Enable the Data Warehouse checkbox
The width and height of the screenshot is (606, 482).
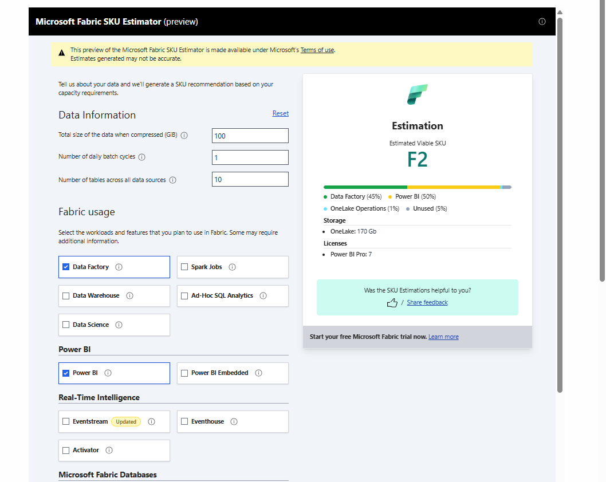pos(66,296)
